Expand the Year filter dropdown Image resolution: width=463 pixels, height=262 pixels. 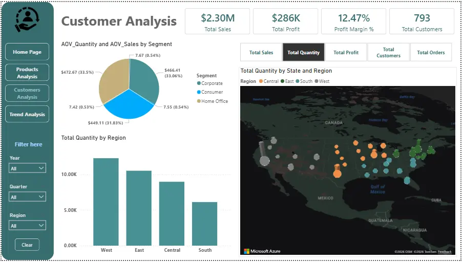tap(27, 168)
